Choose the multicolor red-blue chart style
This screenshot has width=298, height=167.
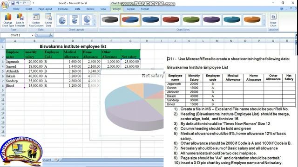point(130,19)
